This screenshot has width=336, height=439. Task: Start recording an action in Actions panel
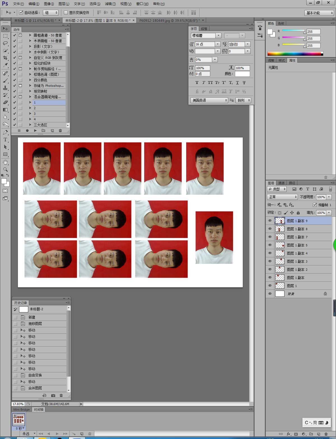click(27, 130)
